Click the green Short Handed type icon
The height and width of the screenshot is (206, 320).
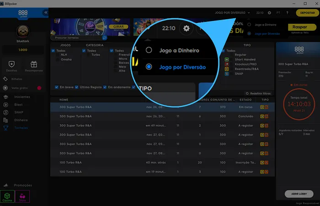(227, 59)
